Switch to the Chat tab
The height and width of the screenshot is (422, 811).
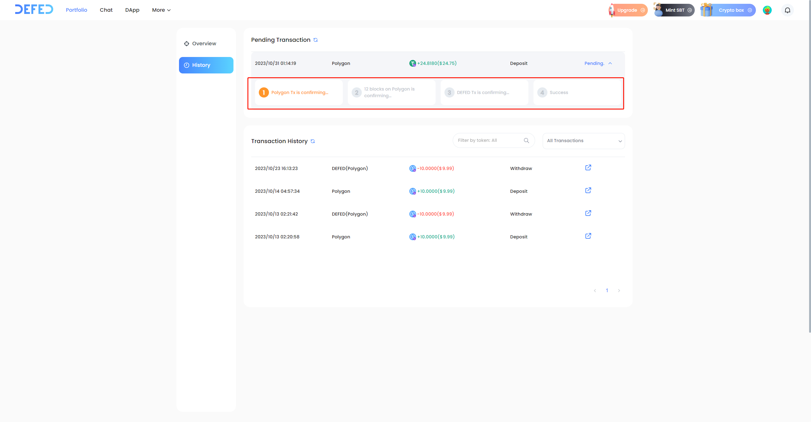click(106, 10)
